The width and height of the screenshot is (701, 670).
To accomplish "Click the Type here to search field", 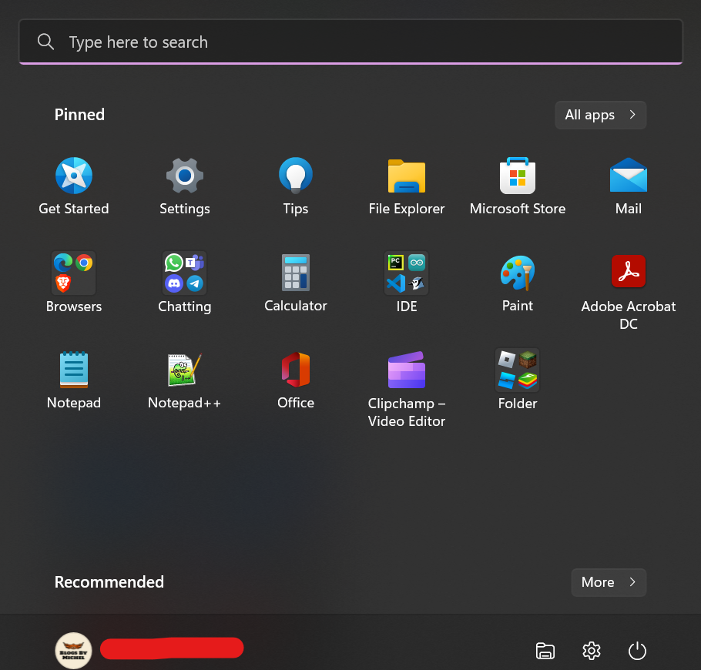I will click(351, 42).
